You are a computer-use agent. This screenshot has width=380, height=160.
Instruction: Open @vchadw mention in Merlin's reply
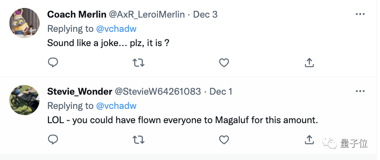[116, 29]
